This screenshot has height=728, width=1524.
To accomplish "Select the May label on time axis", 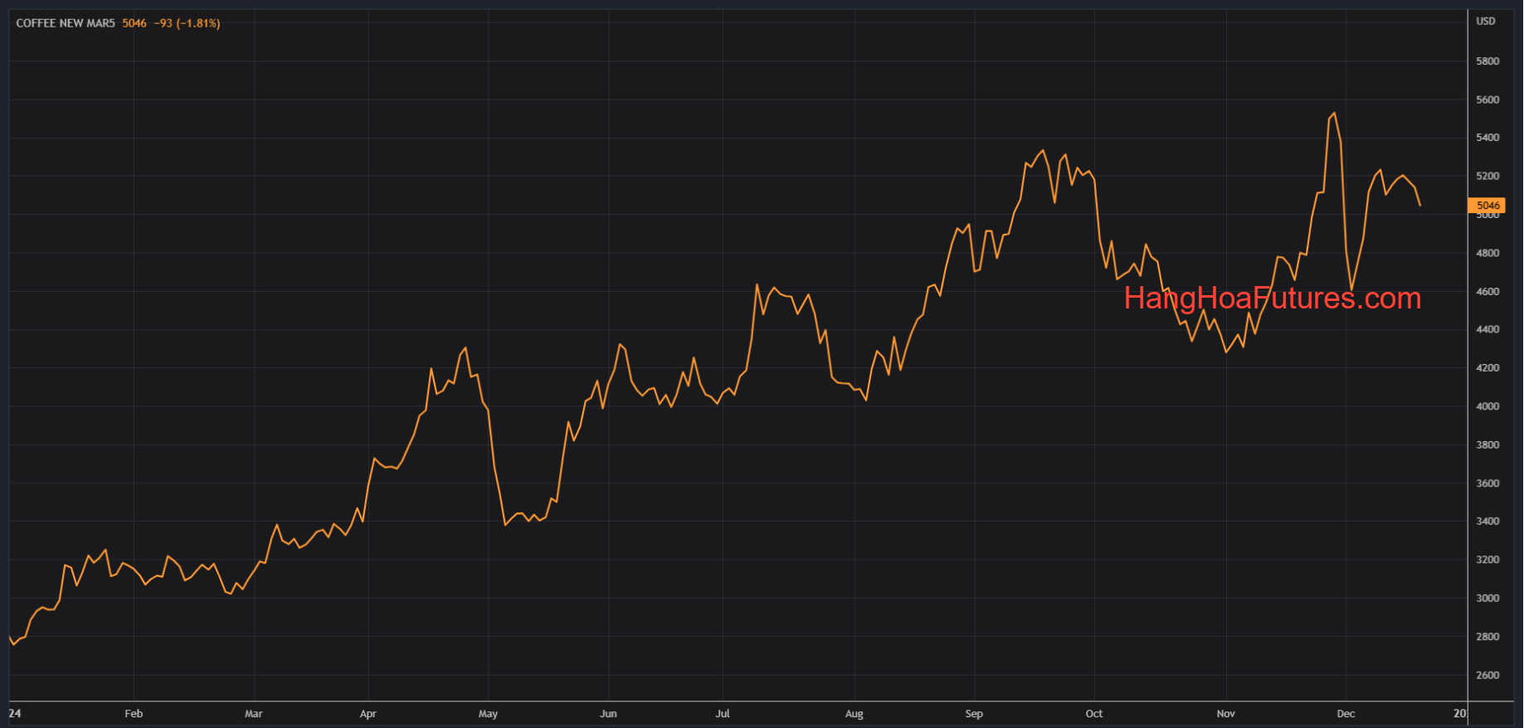I will tap(488, 714).
